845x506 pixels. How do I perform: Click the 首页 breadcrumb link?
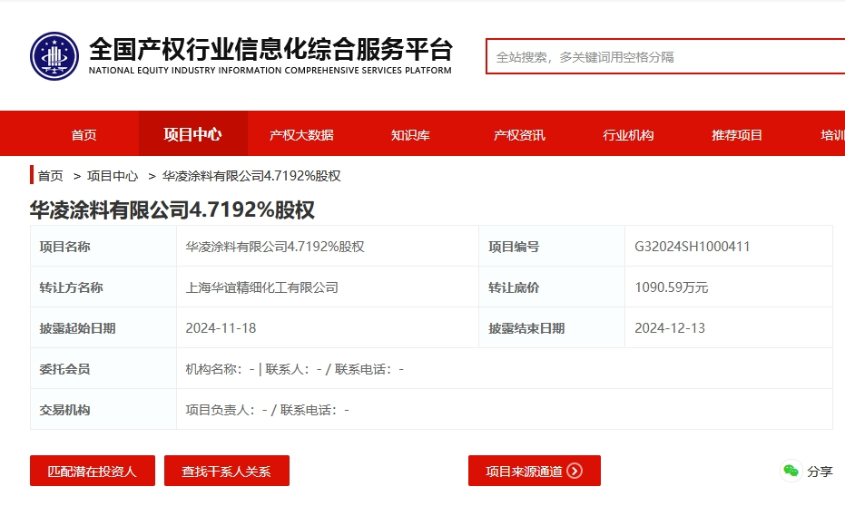pos(51,176)
